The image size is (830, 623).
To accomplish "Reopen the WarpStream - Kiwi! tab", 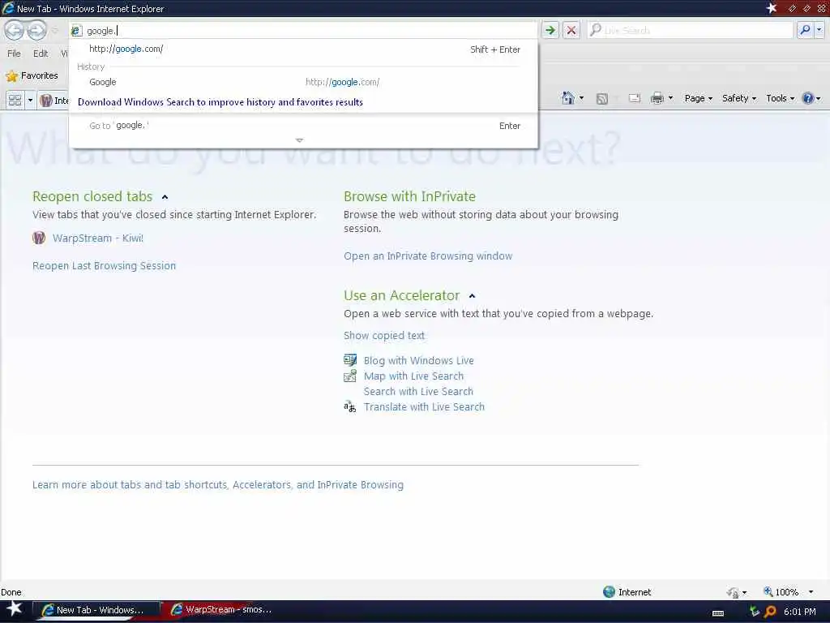I will 98,238.
